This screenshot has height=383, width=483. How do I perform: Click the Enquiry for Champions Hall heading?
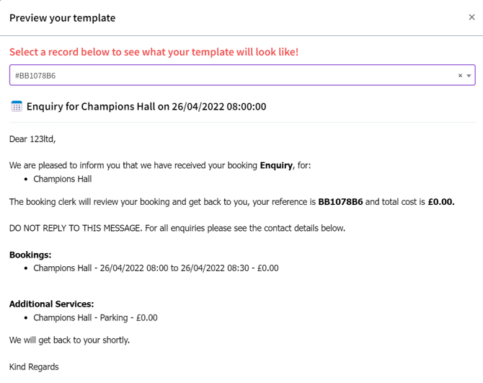click(146, 107)
